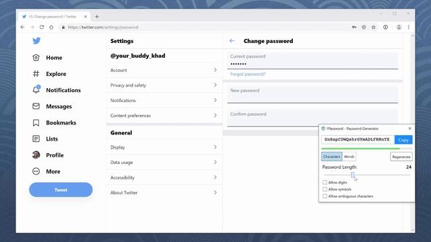Viewport: 431px width, 242px height.
Task: Click the browser profile avatar
Action: 399,27
